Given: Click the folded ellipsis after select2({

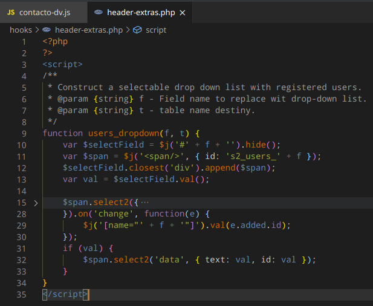Looking at the screenshot, I should (144, 203).
